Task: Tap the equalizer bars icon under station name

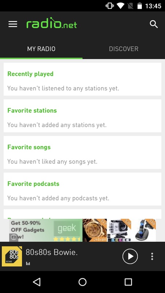Action: 28,263
